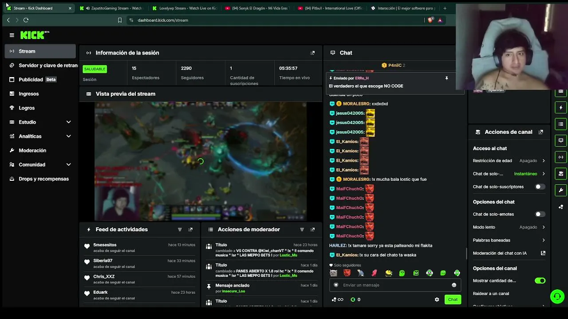Screen dimensions: 568x319
Task: Reload the page with the refresh icon
Action: click(26, 20)
